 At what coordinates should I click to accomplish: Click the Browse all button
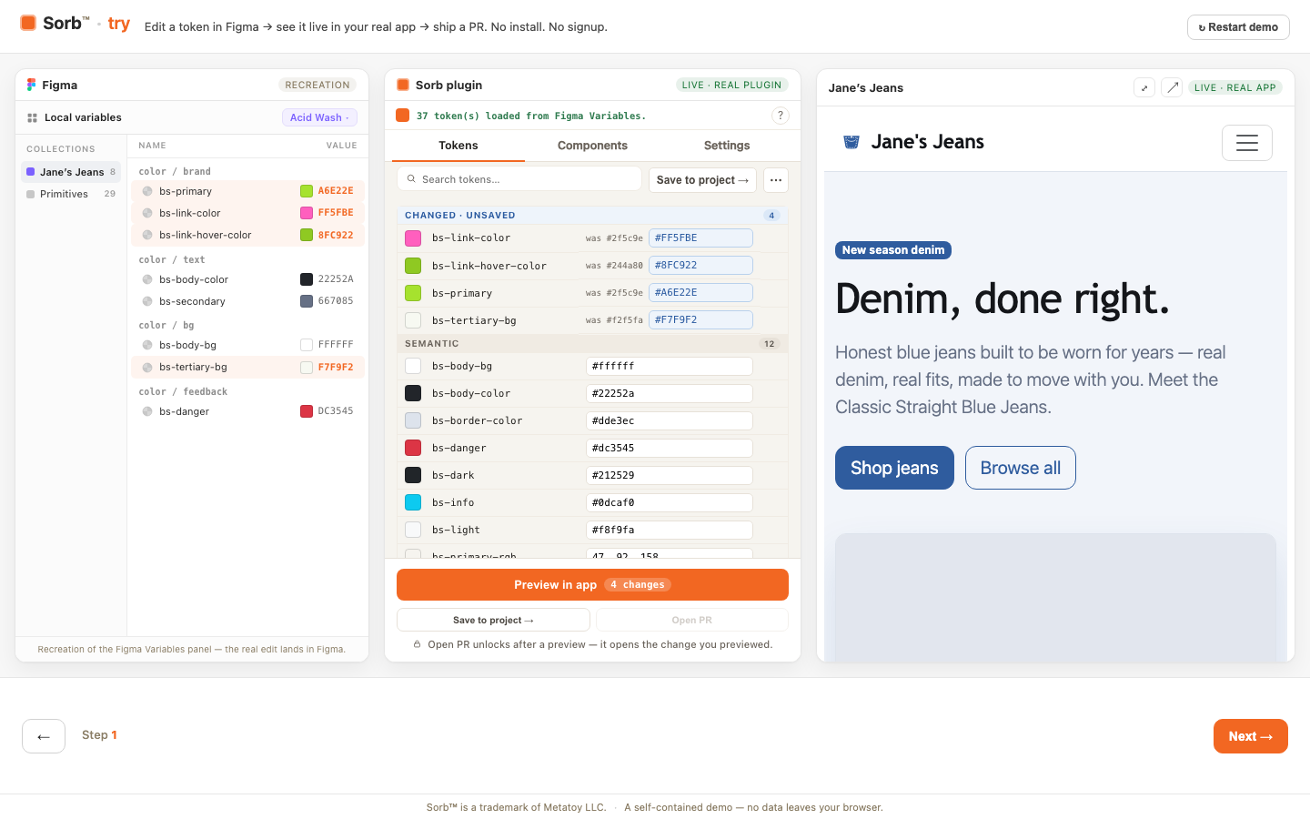[x=1021, y=468]
